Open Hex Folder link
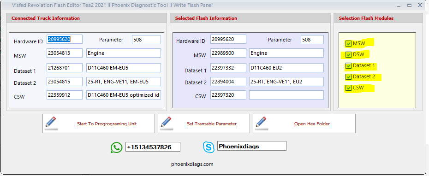429x176 pixels. pos(312,124)
